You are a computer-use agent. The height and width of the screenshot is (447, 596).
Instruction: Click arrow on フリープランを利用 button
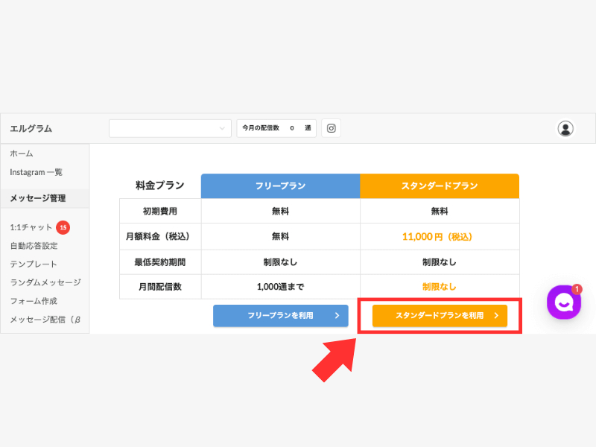(x=337, y=315)
